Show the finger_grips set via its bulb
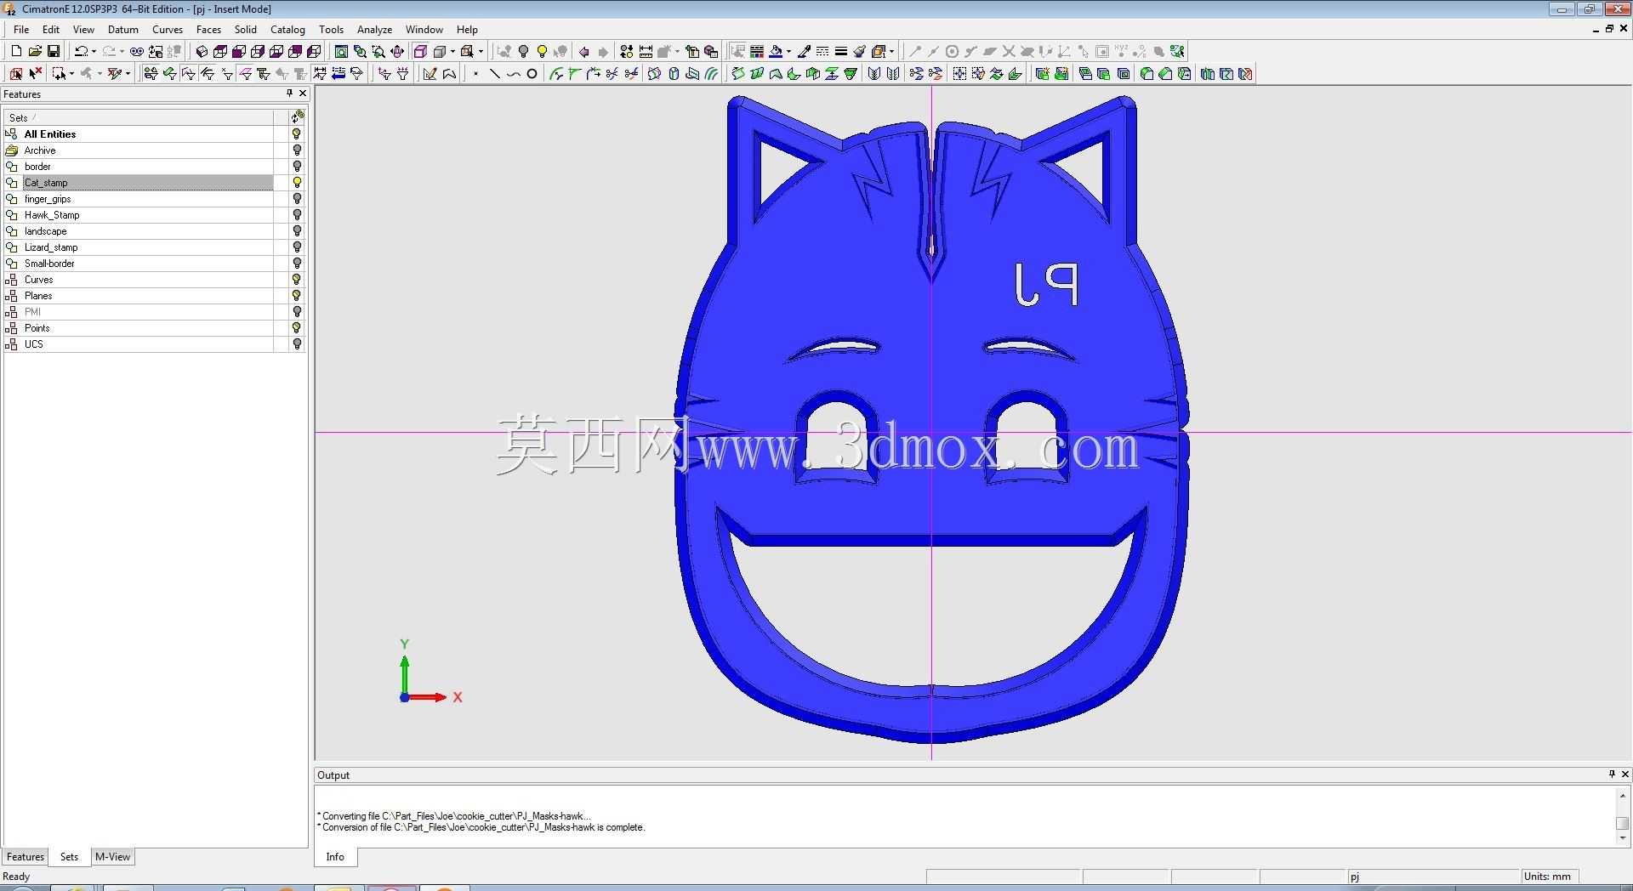This screenshot has height=891, width=1633. click(297, 199)
